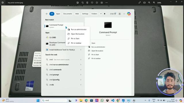Open the account avatar labeled A

(120, 14)
